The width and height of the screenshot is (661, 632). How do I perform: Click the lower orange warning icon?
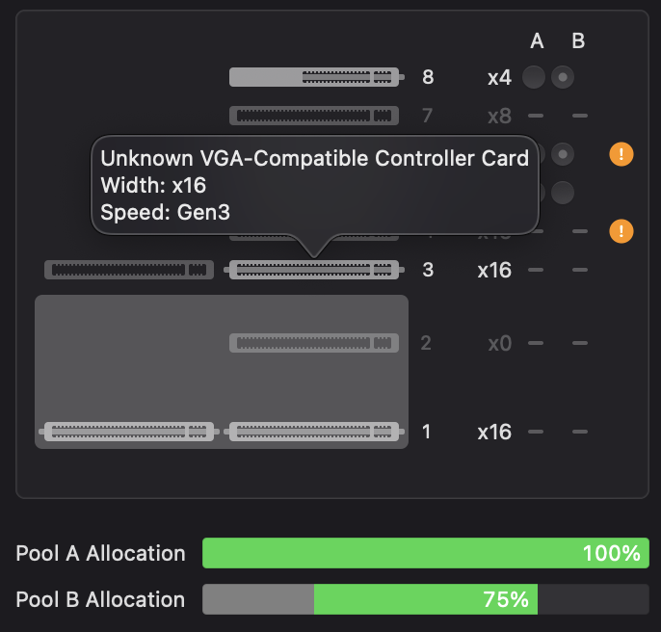point(621,231)
